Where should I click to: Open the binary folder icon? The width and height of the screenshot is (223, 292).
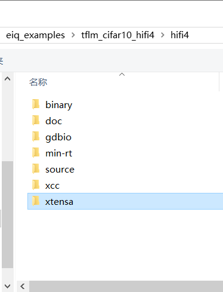(36, 104)
